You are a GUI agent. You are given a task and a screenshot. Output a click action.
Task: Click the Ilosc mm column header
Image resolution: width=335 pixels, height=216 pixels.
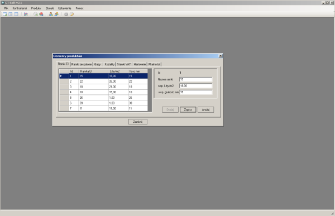(x=138, y=71)
